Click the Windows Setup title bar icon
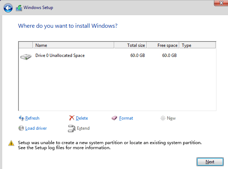 pyautogui.click(x=19, y=8)
